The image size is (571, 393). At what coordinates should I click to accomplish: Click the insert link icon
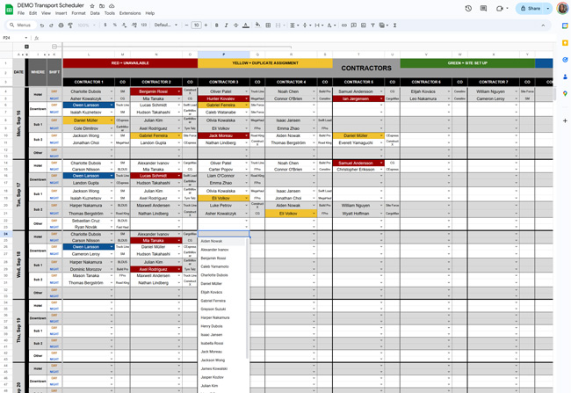[344, 25]
